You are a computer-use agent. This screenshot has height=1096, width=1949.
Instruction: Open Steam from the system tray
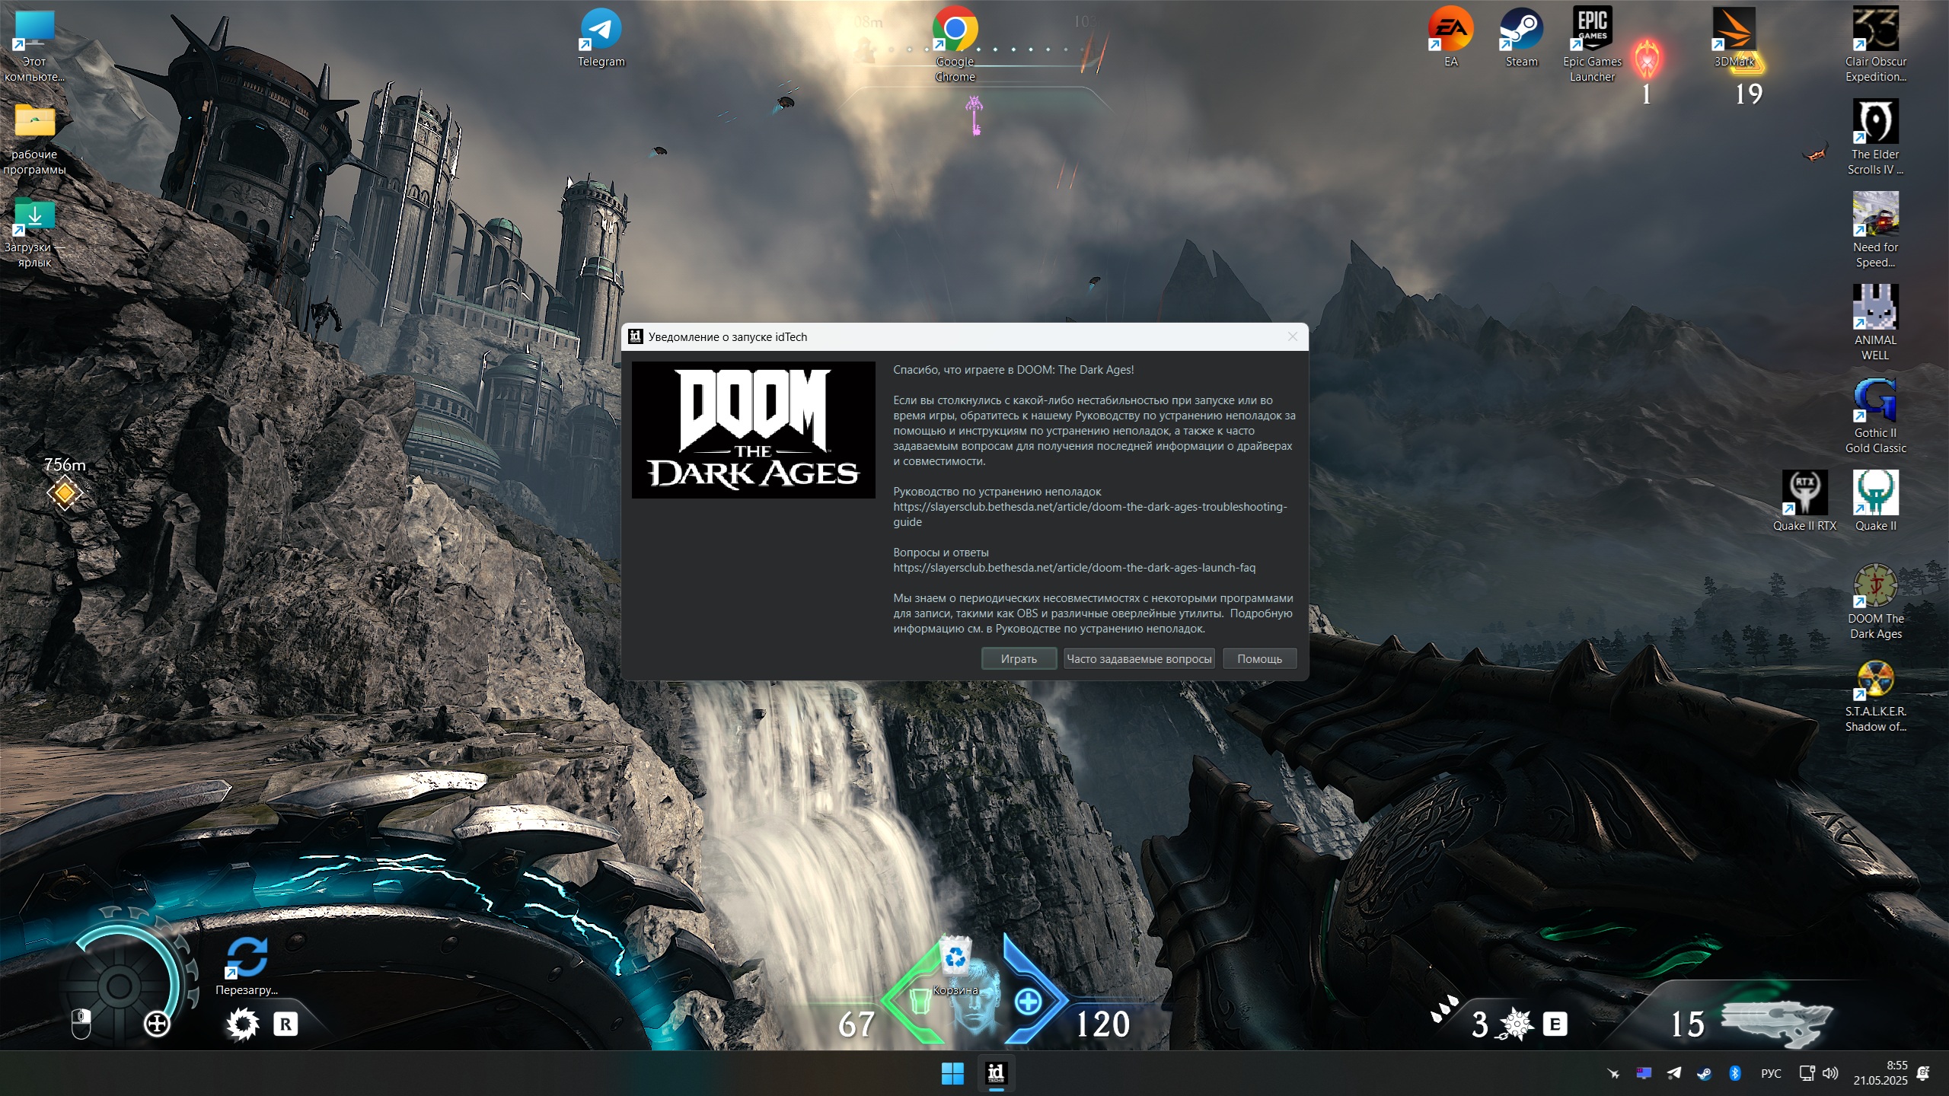pyautogui.click(x=1705, y=1073)
